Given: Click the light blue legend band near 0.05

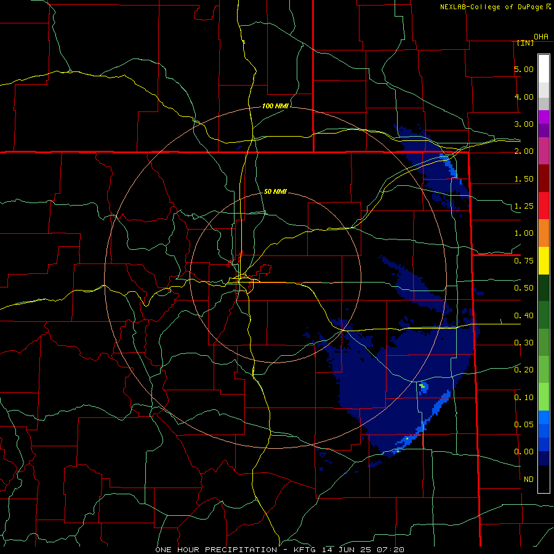Looking at the screenshot, I should tap(544, 417).
